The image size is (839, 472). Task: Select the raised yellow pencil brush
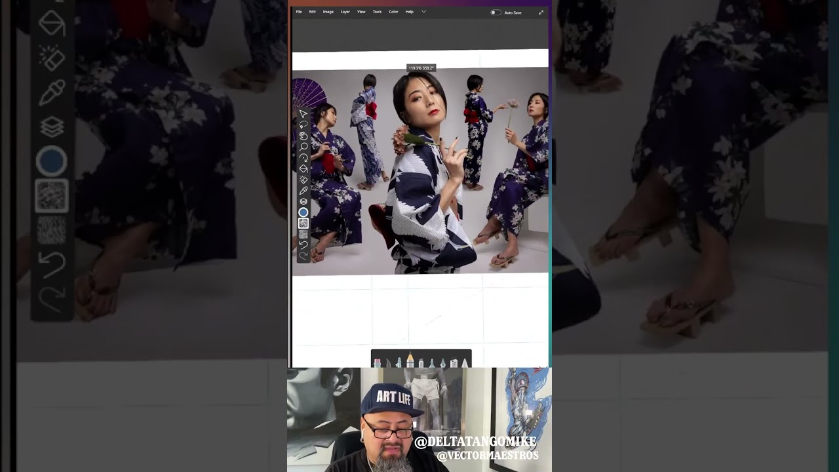click(410, 359)
